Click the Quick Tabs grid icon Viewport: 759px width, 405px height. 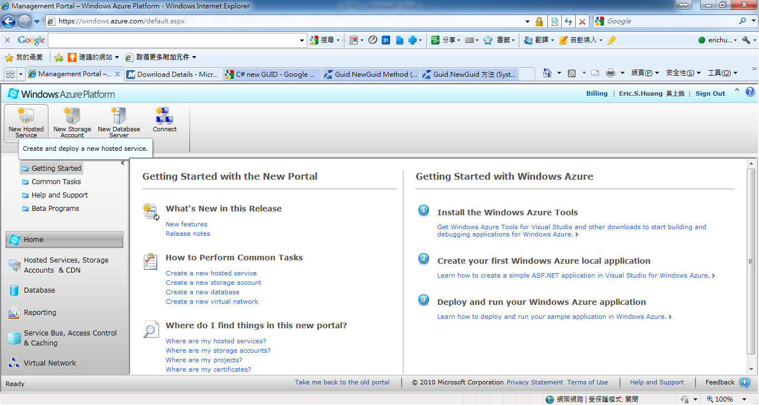pyautogui.click(x=9, y=74)
